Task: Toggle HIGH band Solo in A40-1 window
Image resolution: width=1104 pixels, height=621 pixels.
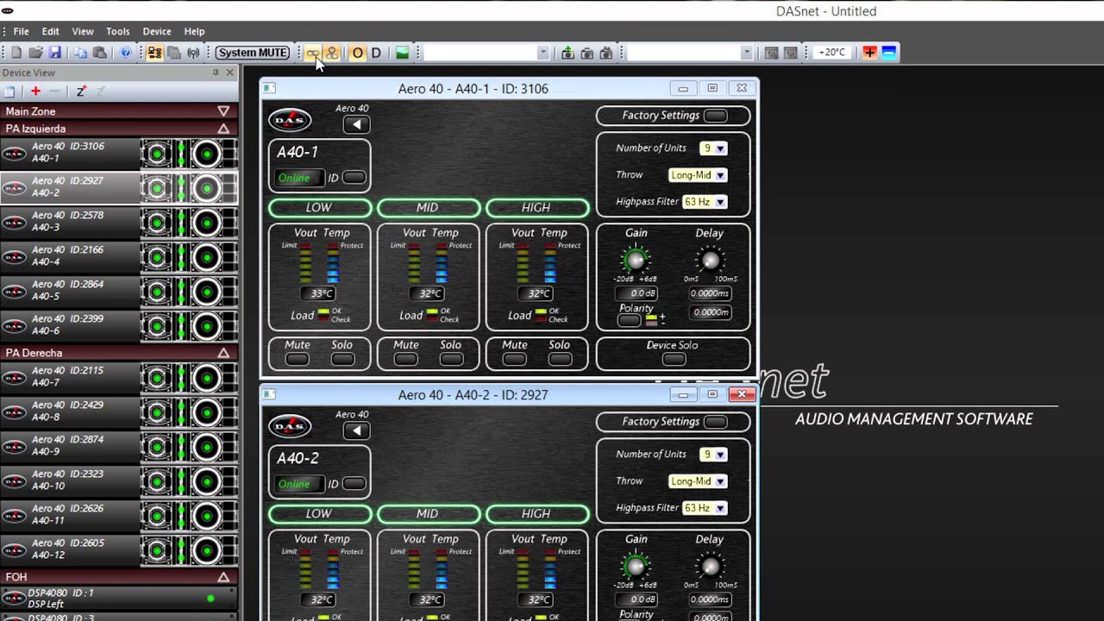Action: point(560,359)
